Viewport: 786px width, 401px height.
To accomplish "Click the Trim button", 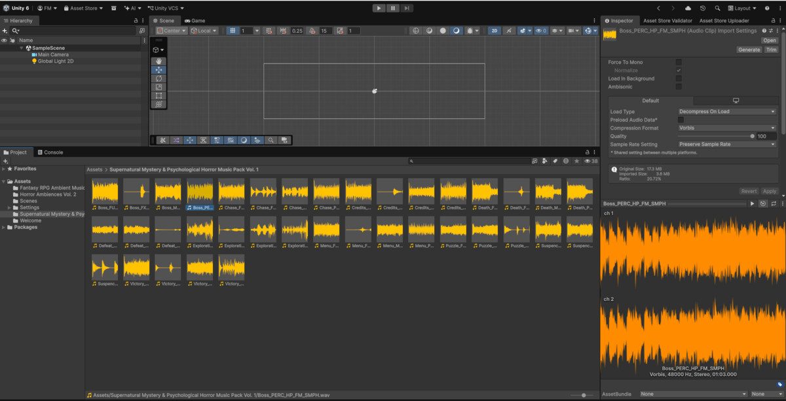I will (x=771, y=50).
